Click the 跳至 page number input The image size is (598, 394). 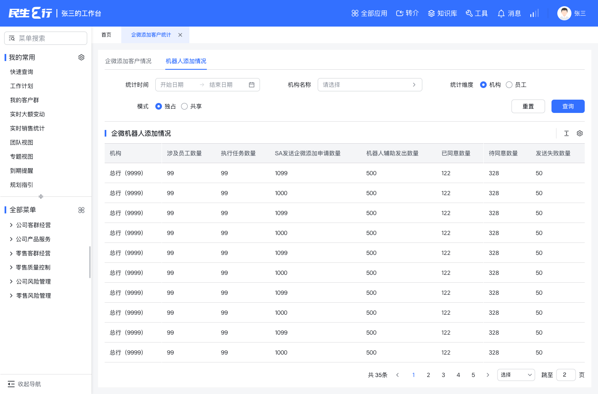click(566, 375)
